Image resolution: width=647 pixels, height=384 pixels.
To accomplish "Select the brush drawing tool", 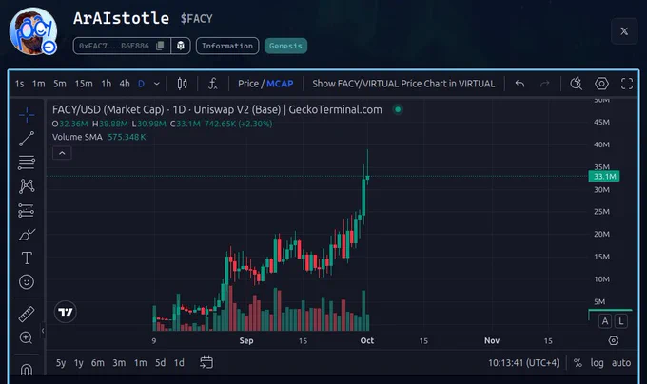I will (x=27, y=235).
